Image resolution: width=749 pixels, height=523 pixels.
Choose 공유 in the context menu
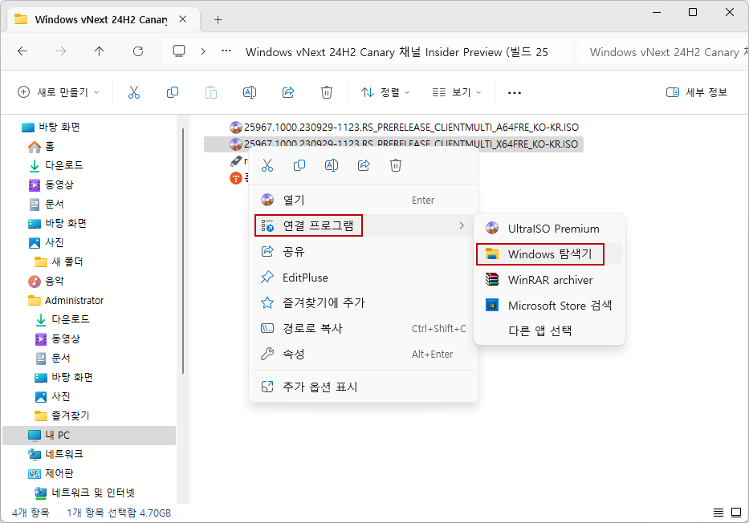pos(364,251)
